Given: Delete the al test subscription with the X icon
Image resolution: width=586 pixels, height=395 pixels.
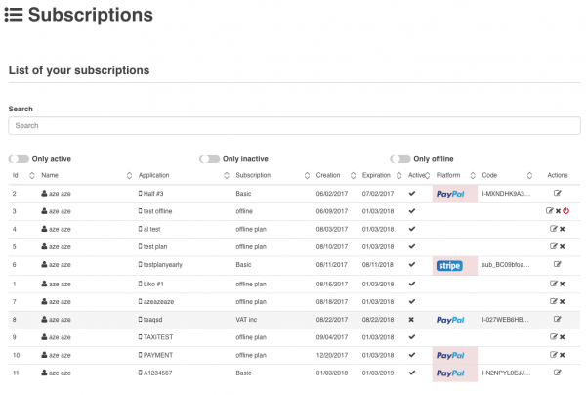Looking at the screenshot, I should [x=562, y=229].
